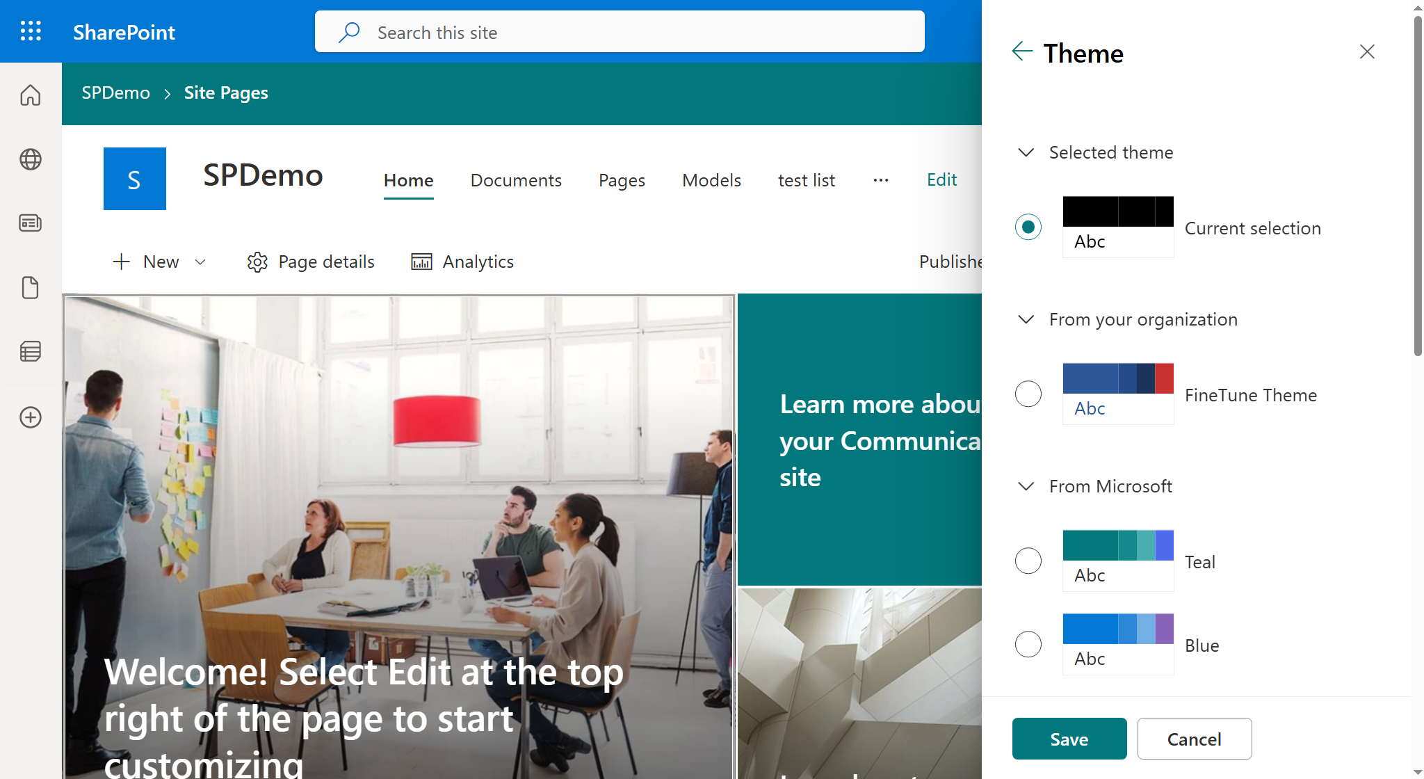Screen dimensions: 1424x779
Task: Click the Create plus icon in sidebar
Action: click(31, 417)
